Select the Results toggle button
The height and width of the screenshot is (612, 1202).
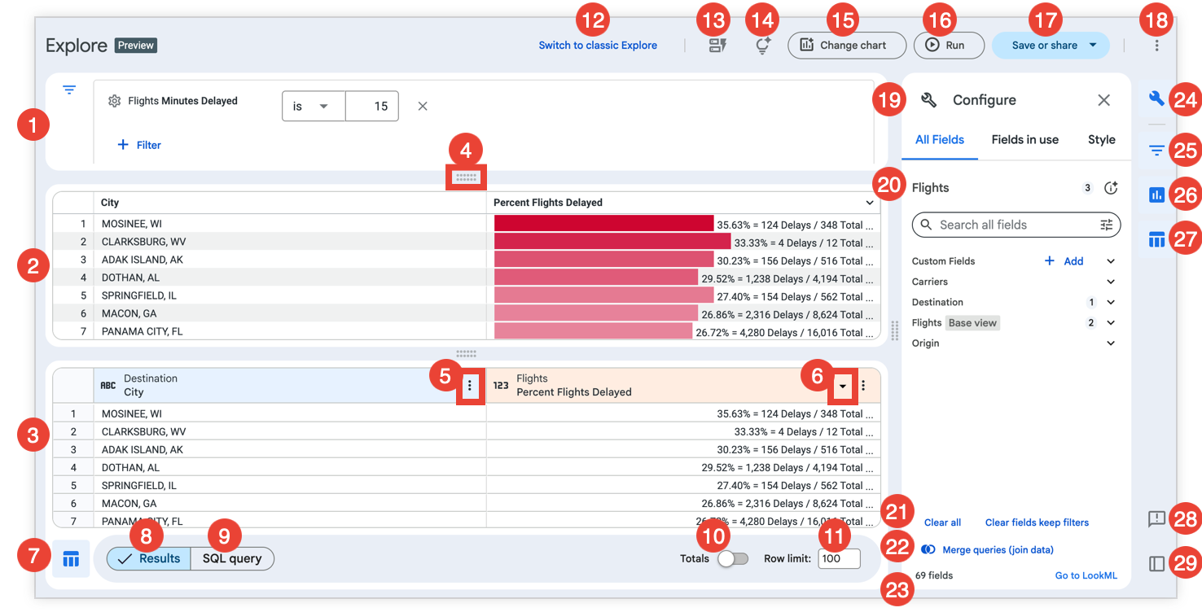(x=149, y=558)
